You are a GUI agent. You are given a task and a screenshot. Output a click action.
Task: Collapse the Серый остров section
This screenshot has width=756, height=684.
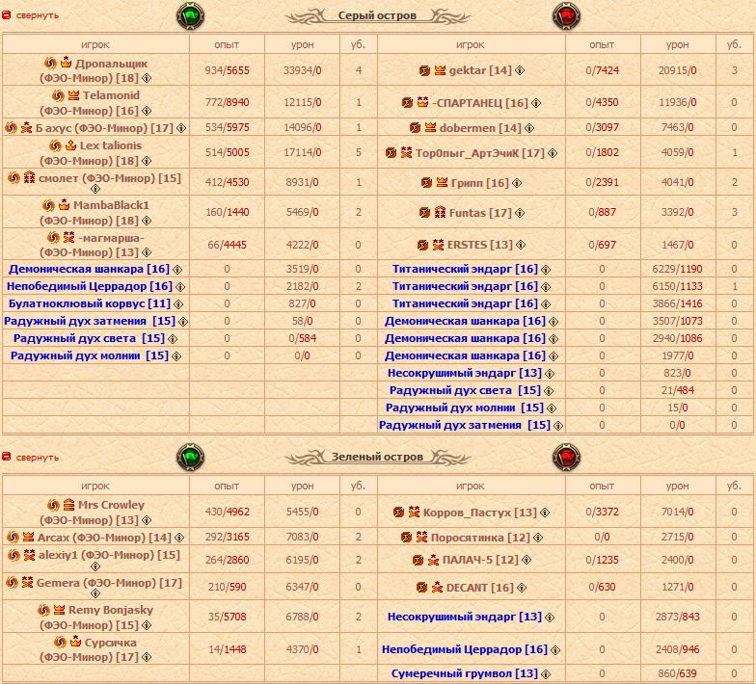31,15
